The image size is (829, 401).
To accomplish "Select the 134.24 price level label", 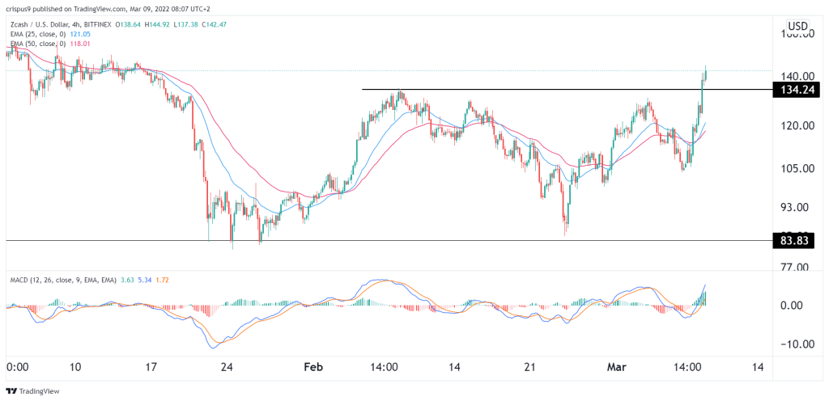I will [797, 90].
